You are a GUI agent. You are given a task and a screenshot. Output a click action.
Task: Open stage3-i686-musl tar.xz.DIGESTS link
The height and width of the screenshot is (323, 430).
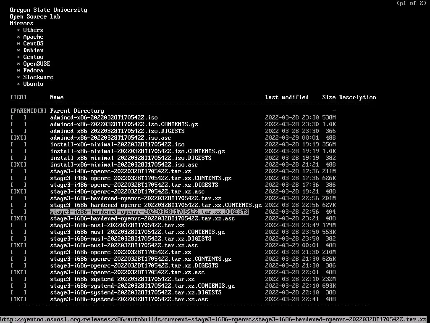click(x=131, y=239)
